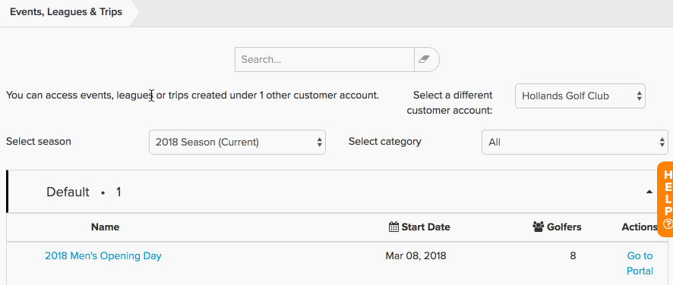Click the eraser icon beside search

pos(424,59)
